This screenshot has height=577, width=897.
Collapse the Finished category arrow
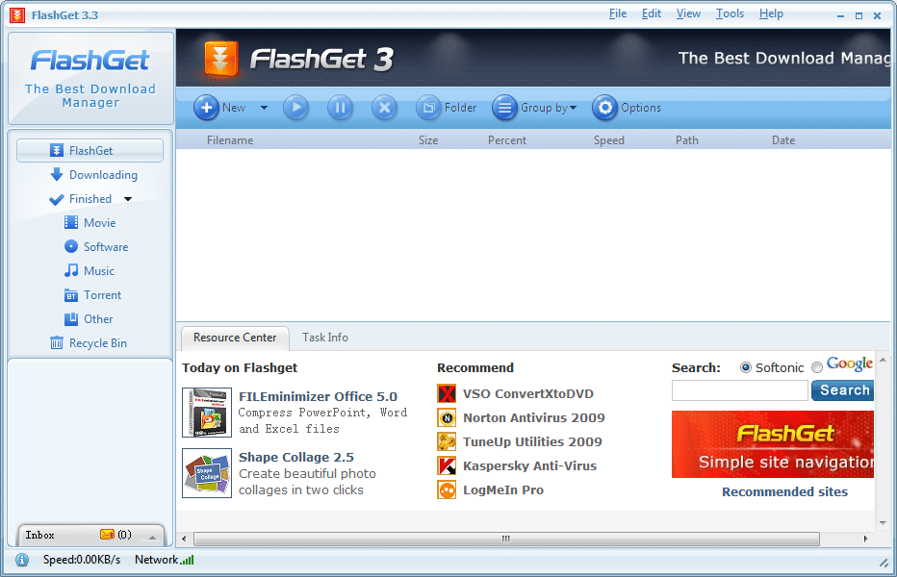(128, 199)
